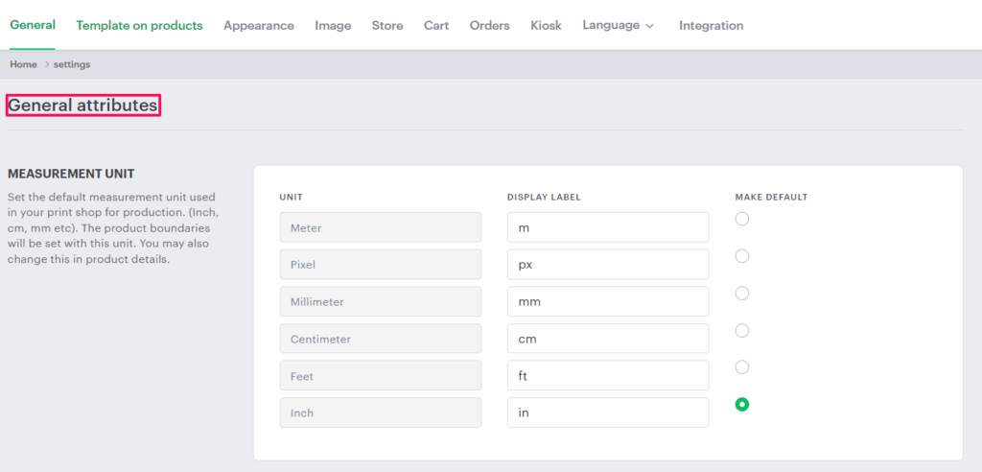The image size is (982, 472).
Task: Go to the Image settings tab
Action: pyautogui.click(x=333, y=26)
